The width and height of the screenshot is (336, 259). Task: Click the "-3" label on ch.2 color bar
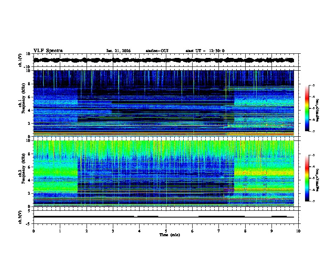[313, 155]
